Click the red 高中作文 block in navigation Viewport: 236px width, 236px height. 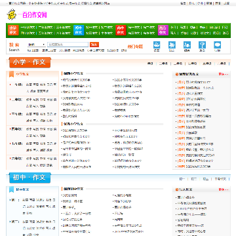click(121, 30)
